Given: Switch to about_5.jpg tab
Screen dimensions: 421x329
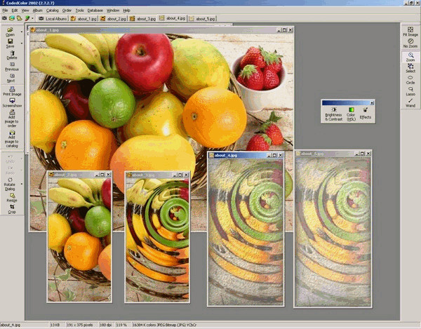Looking at the screenshot, I should [202, 18].
